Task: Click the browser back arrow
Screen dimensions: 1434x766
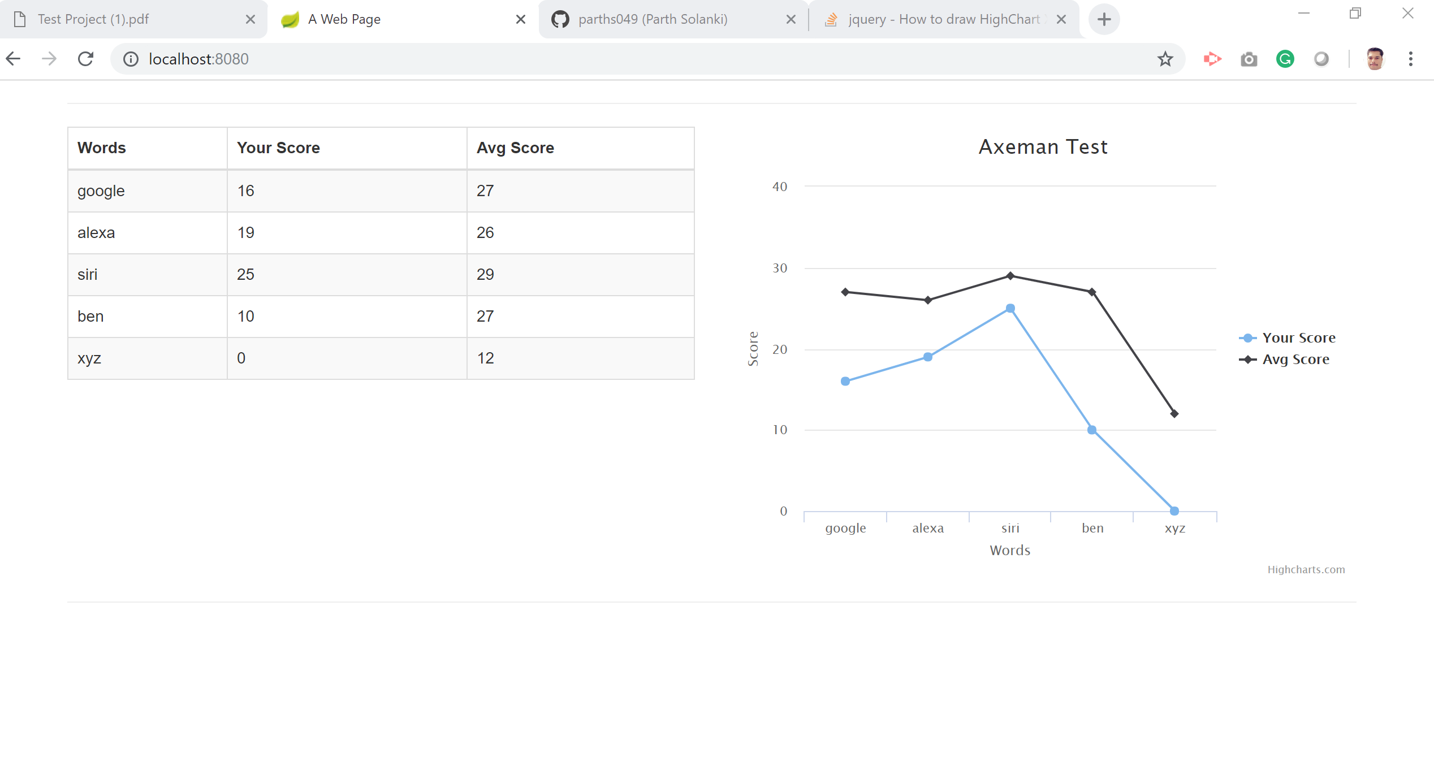Action: 14,59
